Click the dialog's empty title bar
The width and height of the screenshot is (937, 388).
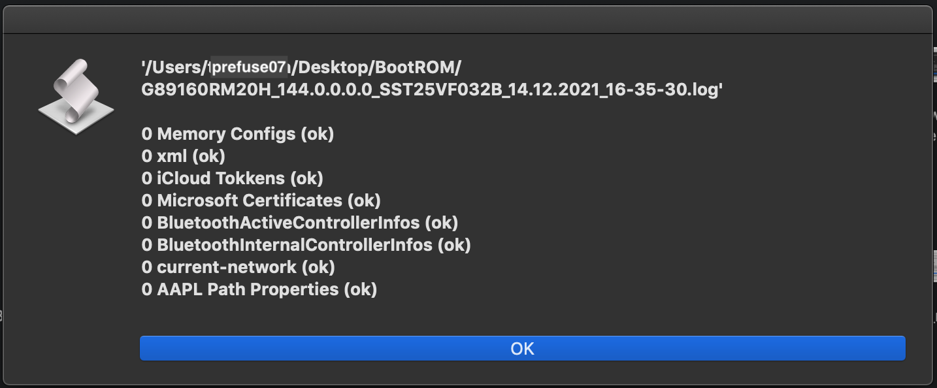(468, 19)
